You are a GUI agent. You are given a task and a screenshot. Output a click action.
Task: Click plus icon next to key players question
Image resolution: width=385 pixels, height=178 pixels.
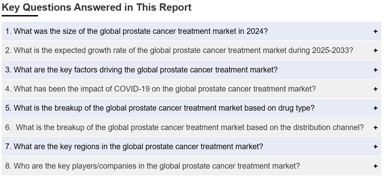(x=375, y=166)
